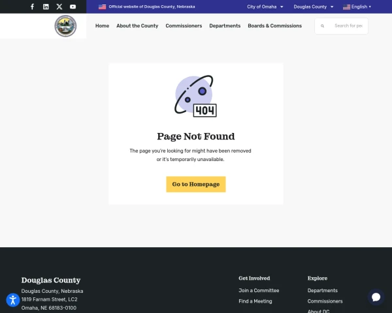Open the X (Twitter) social icon
The width and height of the screenshot is (392, 313).
[x=59, y=7]
